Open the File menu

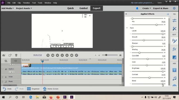click(x=9, y=3)
